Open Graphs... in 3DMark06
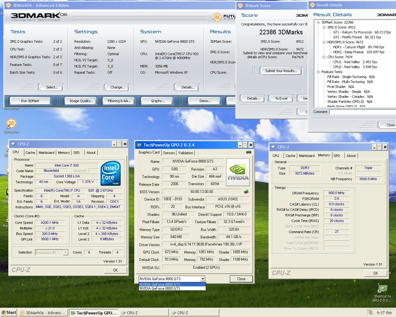396x317 pixels. coord(157,101)
